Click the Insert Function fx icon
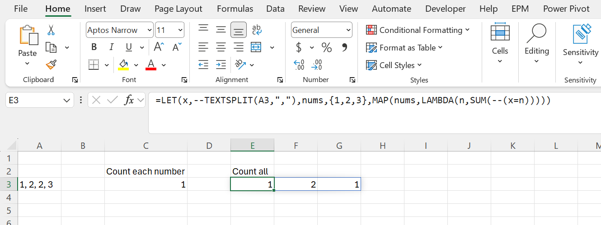 pyautogui.click(x=129, y=100)
